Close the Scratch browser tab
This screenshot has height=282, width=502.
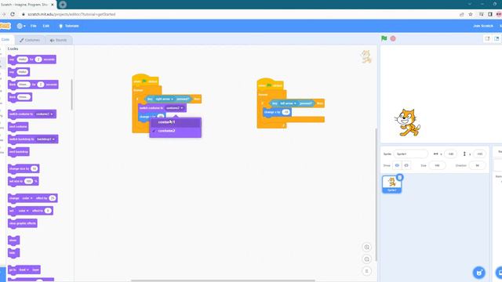click(x=53, y=5)
